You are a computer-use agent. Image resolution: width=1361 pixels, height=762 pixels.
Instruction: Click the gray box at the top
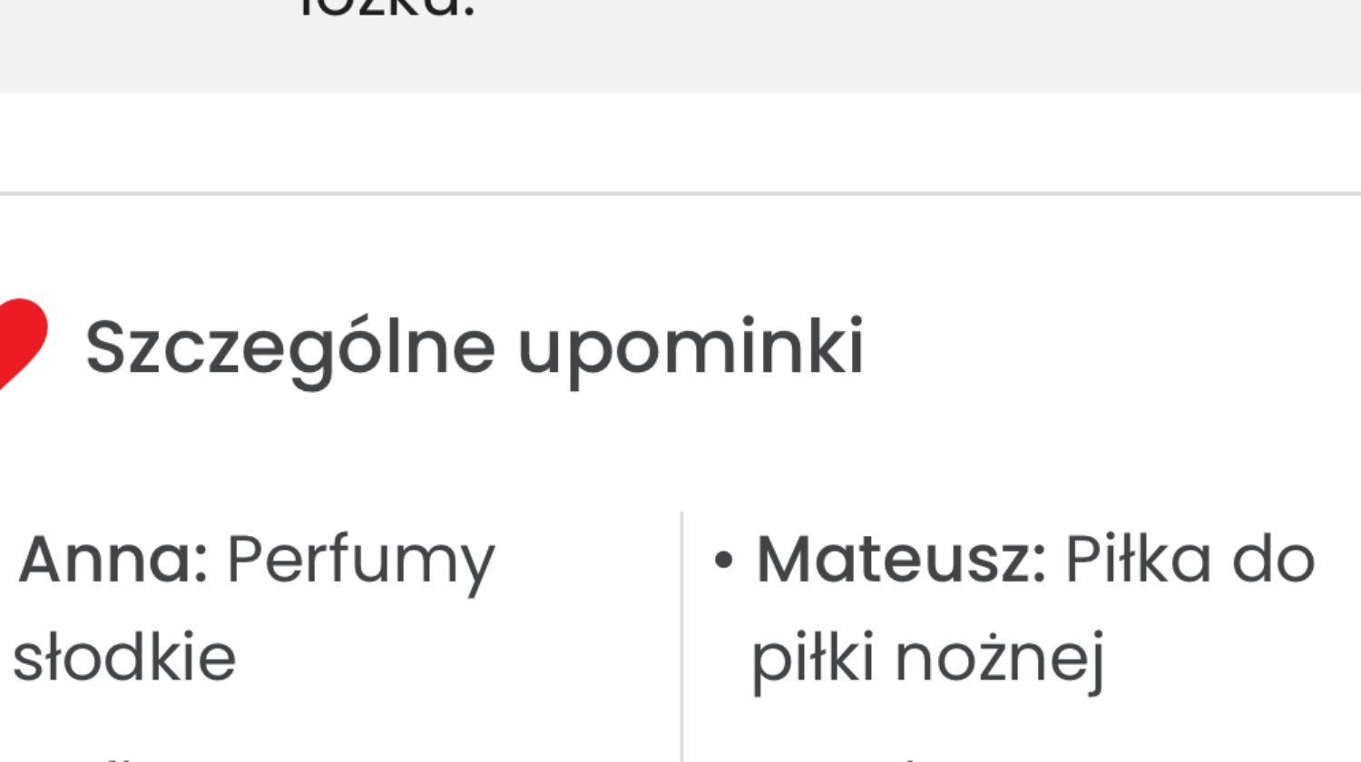point(680,45)
